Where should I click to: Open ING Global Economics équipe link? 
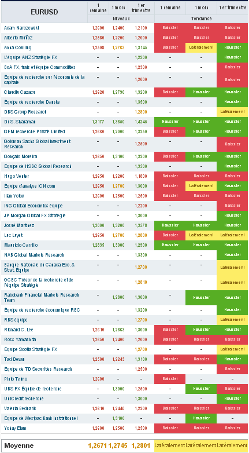point(33,206)
